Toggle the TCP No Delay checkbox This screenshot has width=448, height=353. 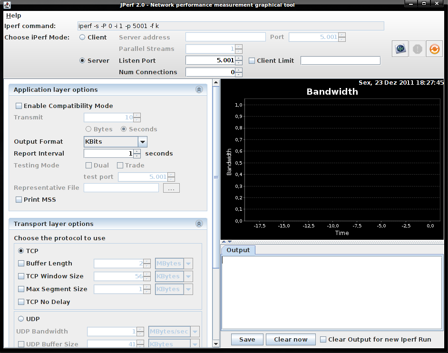pos(21,302)
